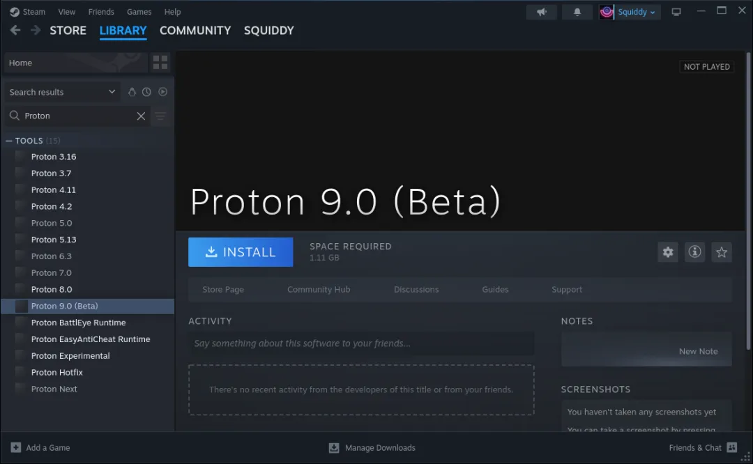
Task: Open the Steam menu
Action: (x=34, y=12)
